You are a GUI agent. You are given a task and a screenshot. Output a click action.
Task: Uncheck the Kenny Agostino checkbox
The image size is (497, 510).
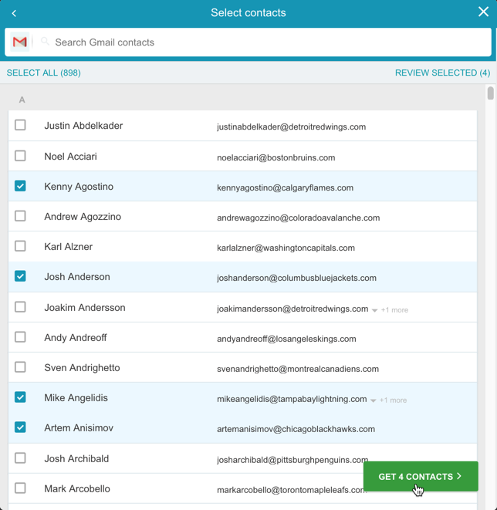click(20, 186)
